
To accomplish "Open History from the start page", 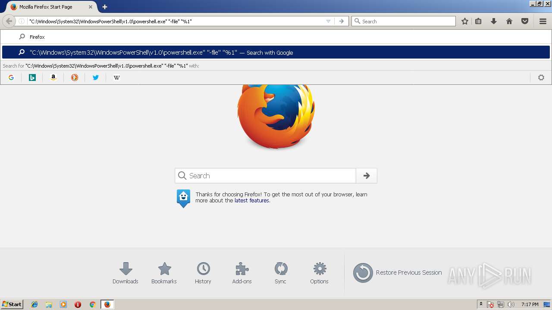I will point(203,273).
